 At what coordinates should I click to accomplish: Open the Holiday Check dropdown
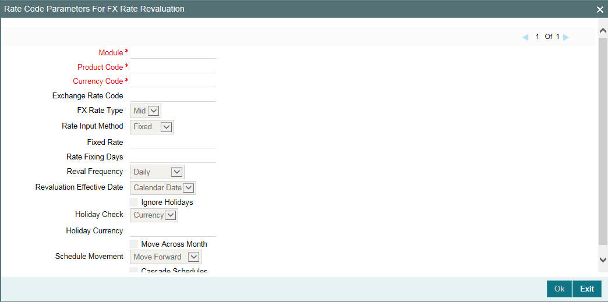pyautogui.click(x=154, y=215)
